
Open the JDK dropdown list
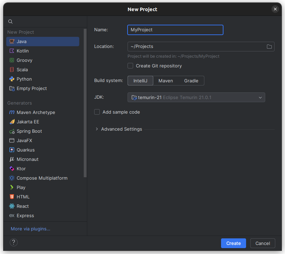pos(260,97)
